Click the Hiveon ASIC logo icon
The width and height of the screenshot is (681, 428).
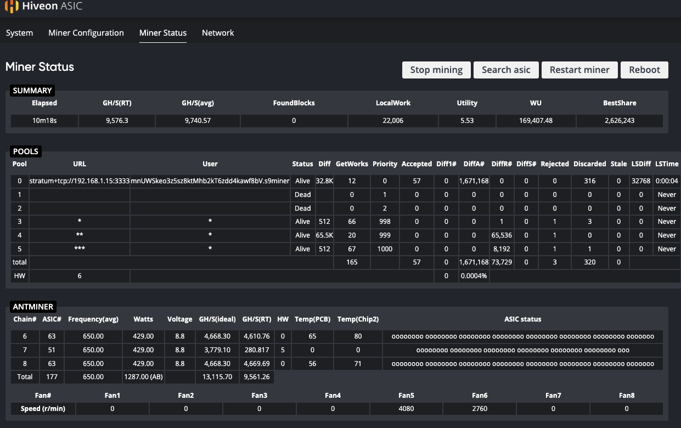[11, 7]
